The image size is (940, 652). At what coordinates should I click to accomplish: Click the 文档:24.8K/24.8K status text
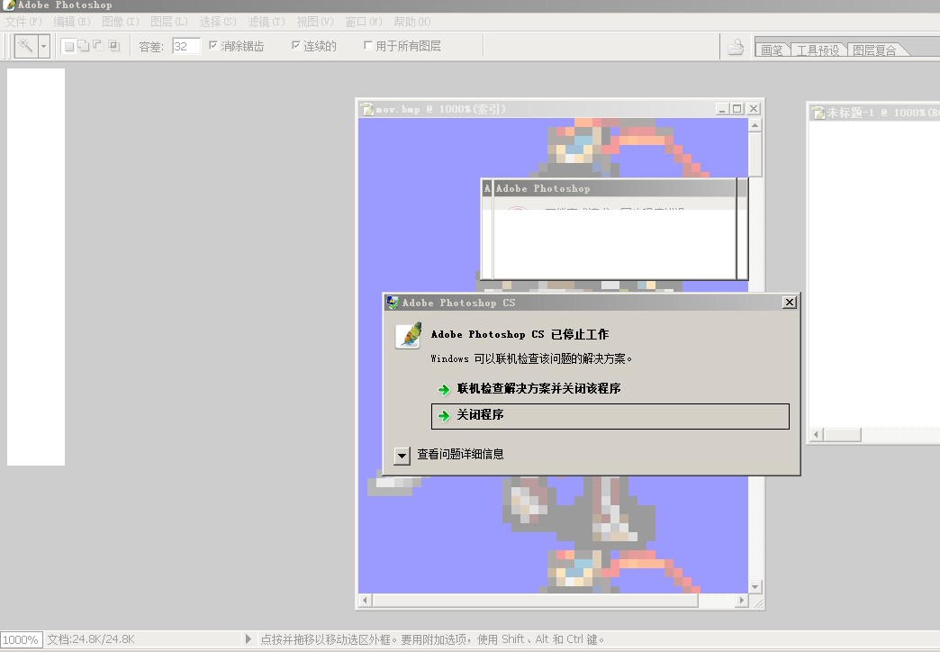point(91,639)
